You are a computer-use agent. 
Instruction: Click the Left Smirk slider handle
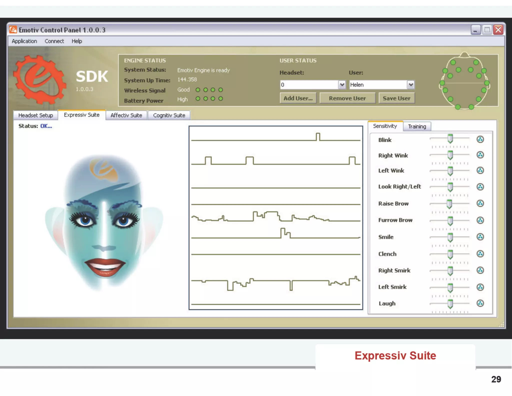pyautogui.click(x=450, y=288)
